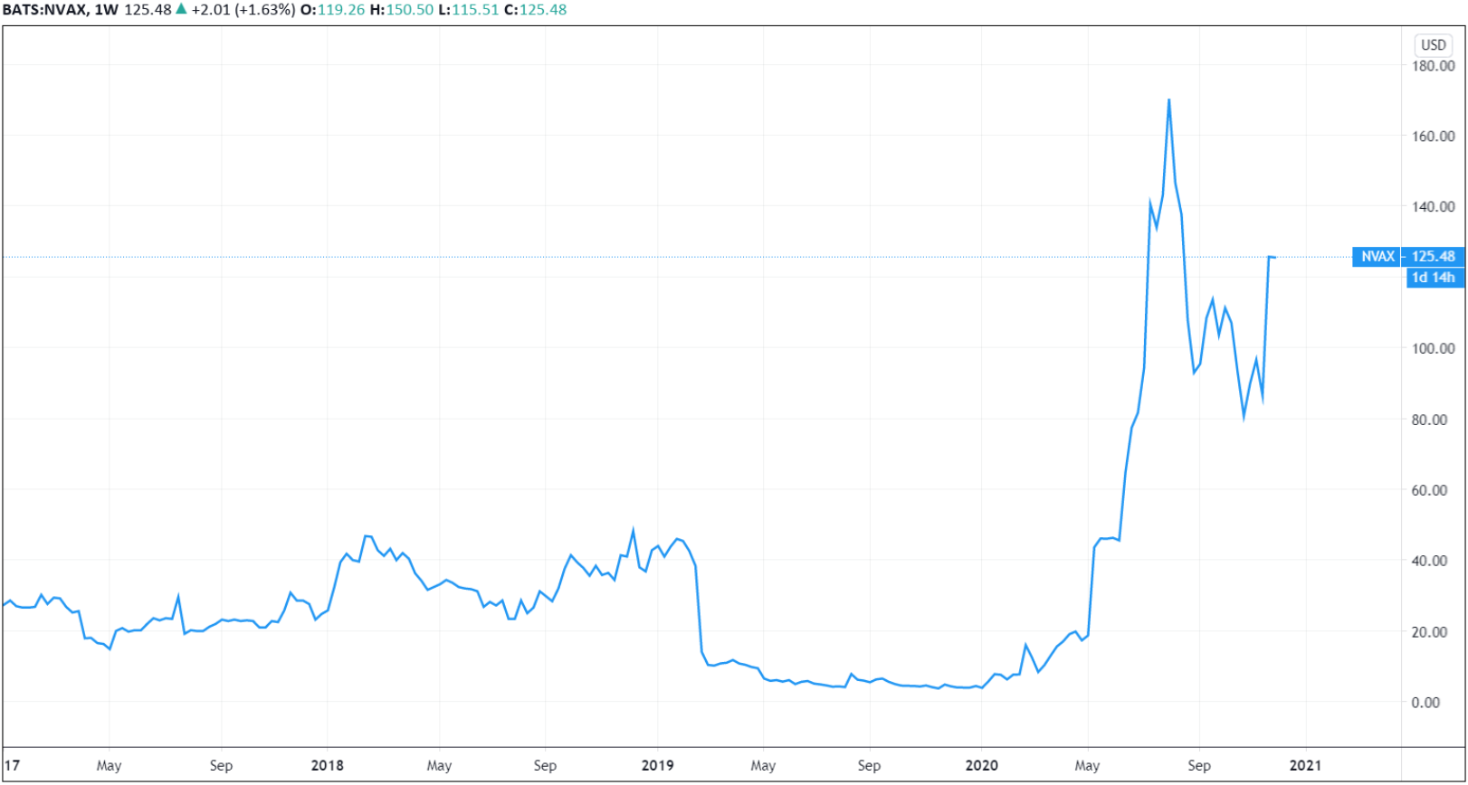Click the 2020 time axis label
The height and width of the screenshot is (785, 1468).
pos(981,765)
